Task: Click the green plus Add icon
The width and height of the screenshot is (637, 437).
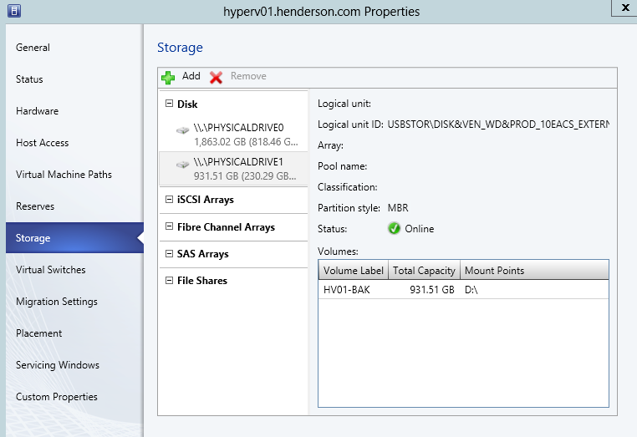Action: pos(168,77)
